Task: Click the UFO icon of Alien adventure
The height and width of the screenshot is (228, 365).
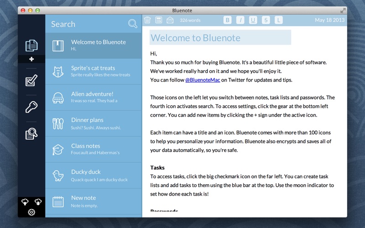Action: [58, 98]
